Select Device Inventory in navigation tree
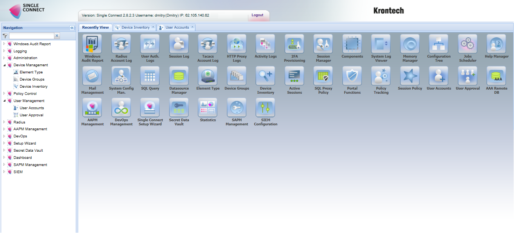This screenshot has height=233, width=514. click(34, 87)
